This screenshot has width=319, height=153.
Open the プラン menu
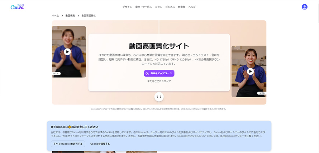click(158, 7)
